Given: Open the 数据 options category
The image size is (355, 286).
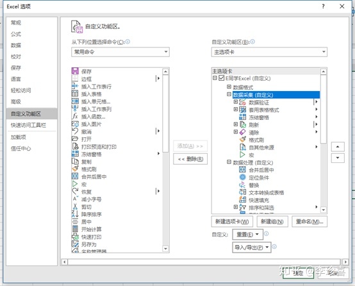Looking at the screenshot, I should point(16,45).
